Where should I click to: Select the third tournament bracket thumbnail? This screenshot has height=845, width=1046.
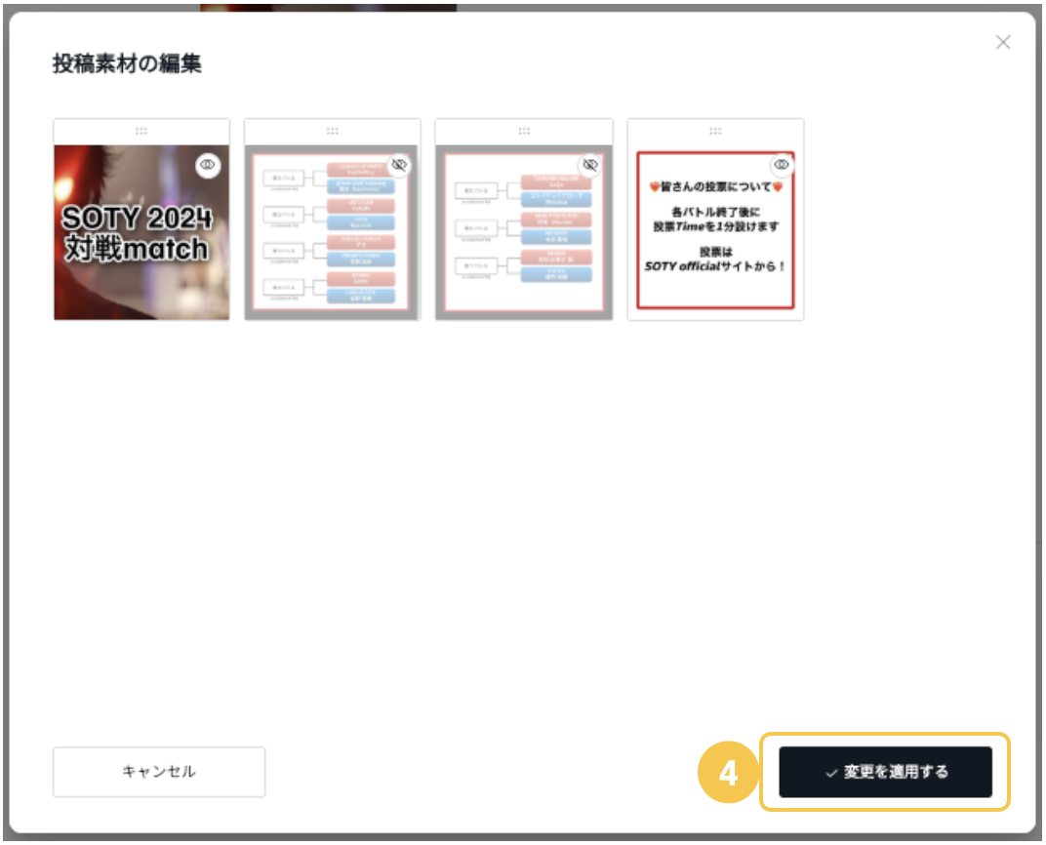pyautogui.click(x=524, y=232)
